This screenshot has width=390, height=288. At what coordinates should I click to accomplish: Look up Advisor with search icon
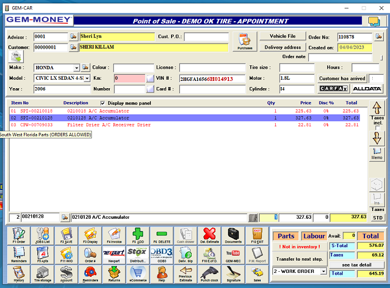pyautogui.click(x=73, y=37)
